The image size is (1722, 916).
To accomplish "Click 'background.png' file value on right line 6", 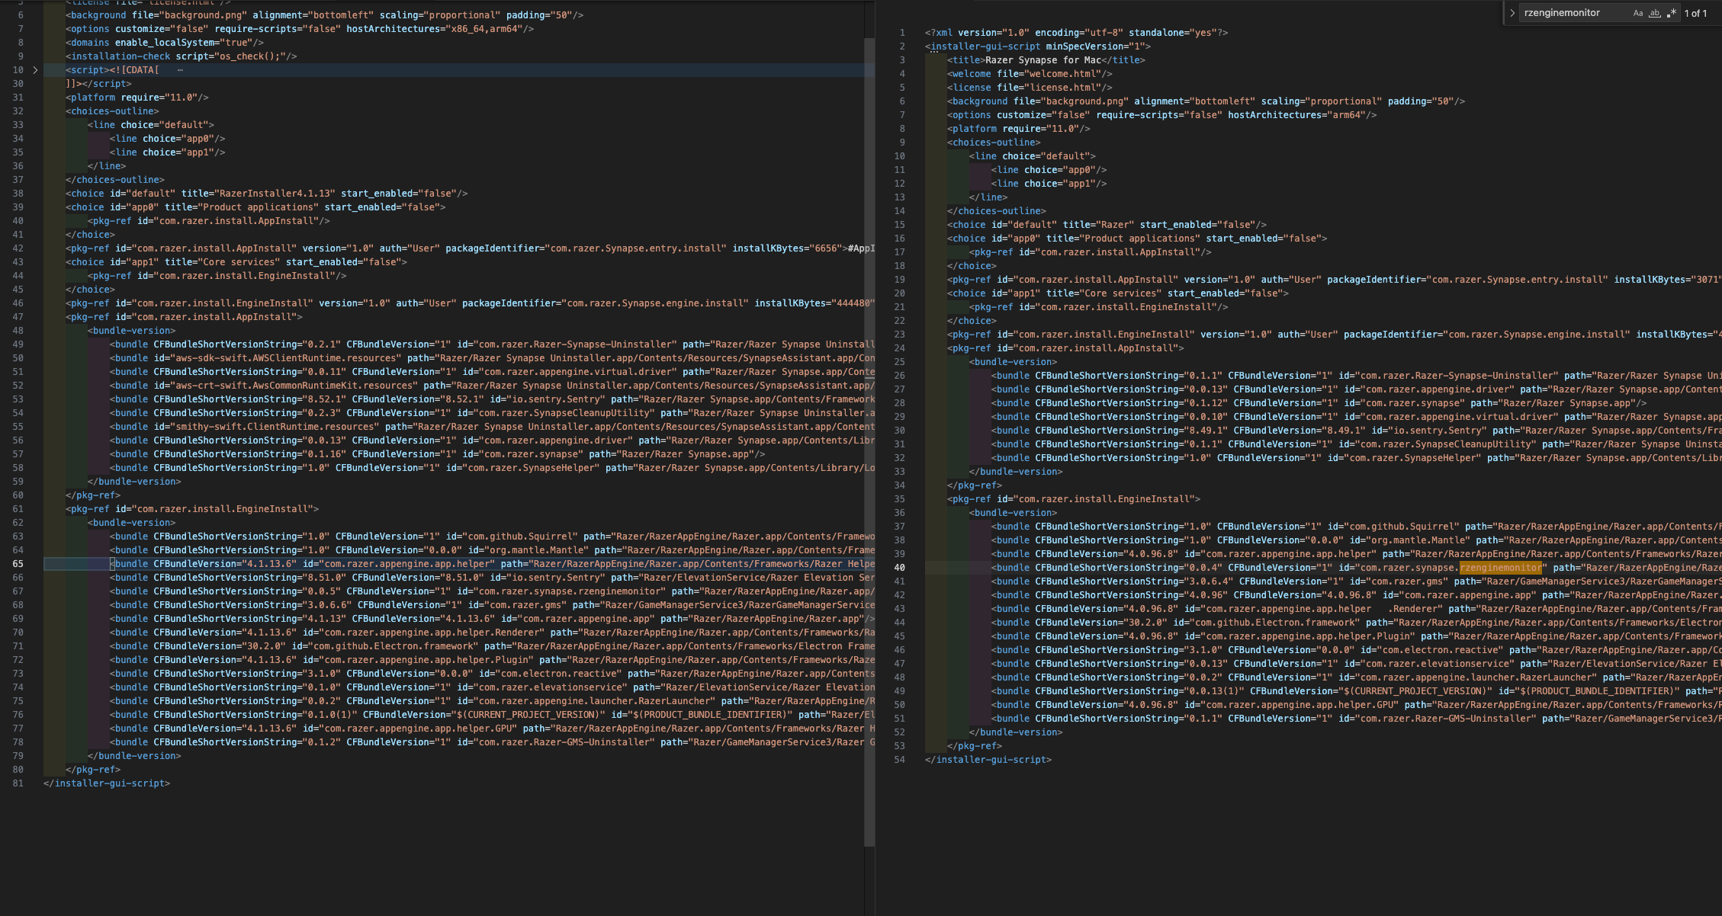I will pos(1084,101).
